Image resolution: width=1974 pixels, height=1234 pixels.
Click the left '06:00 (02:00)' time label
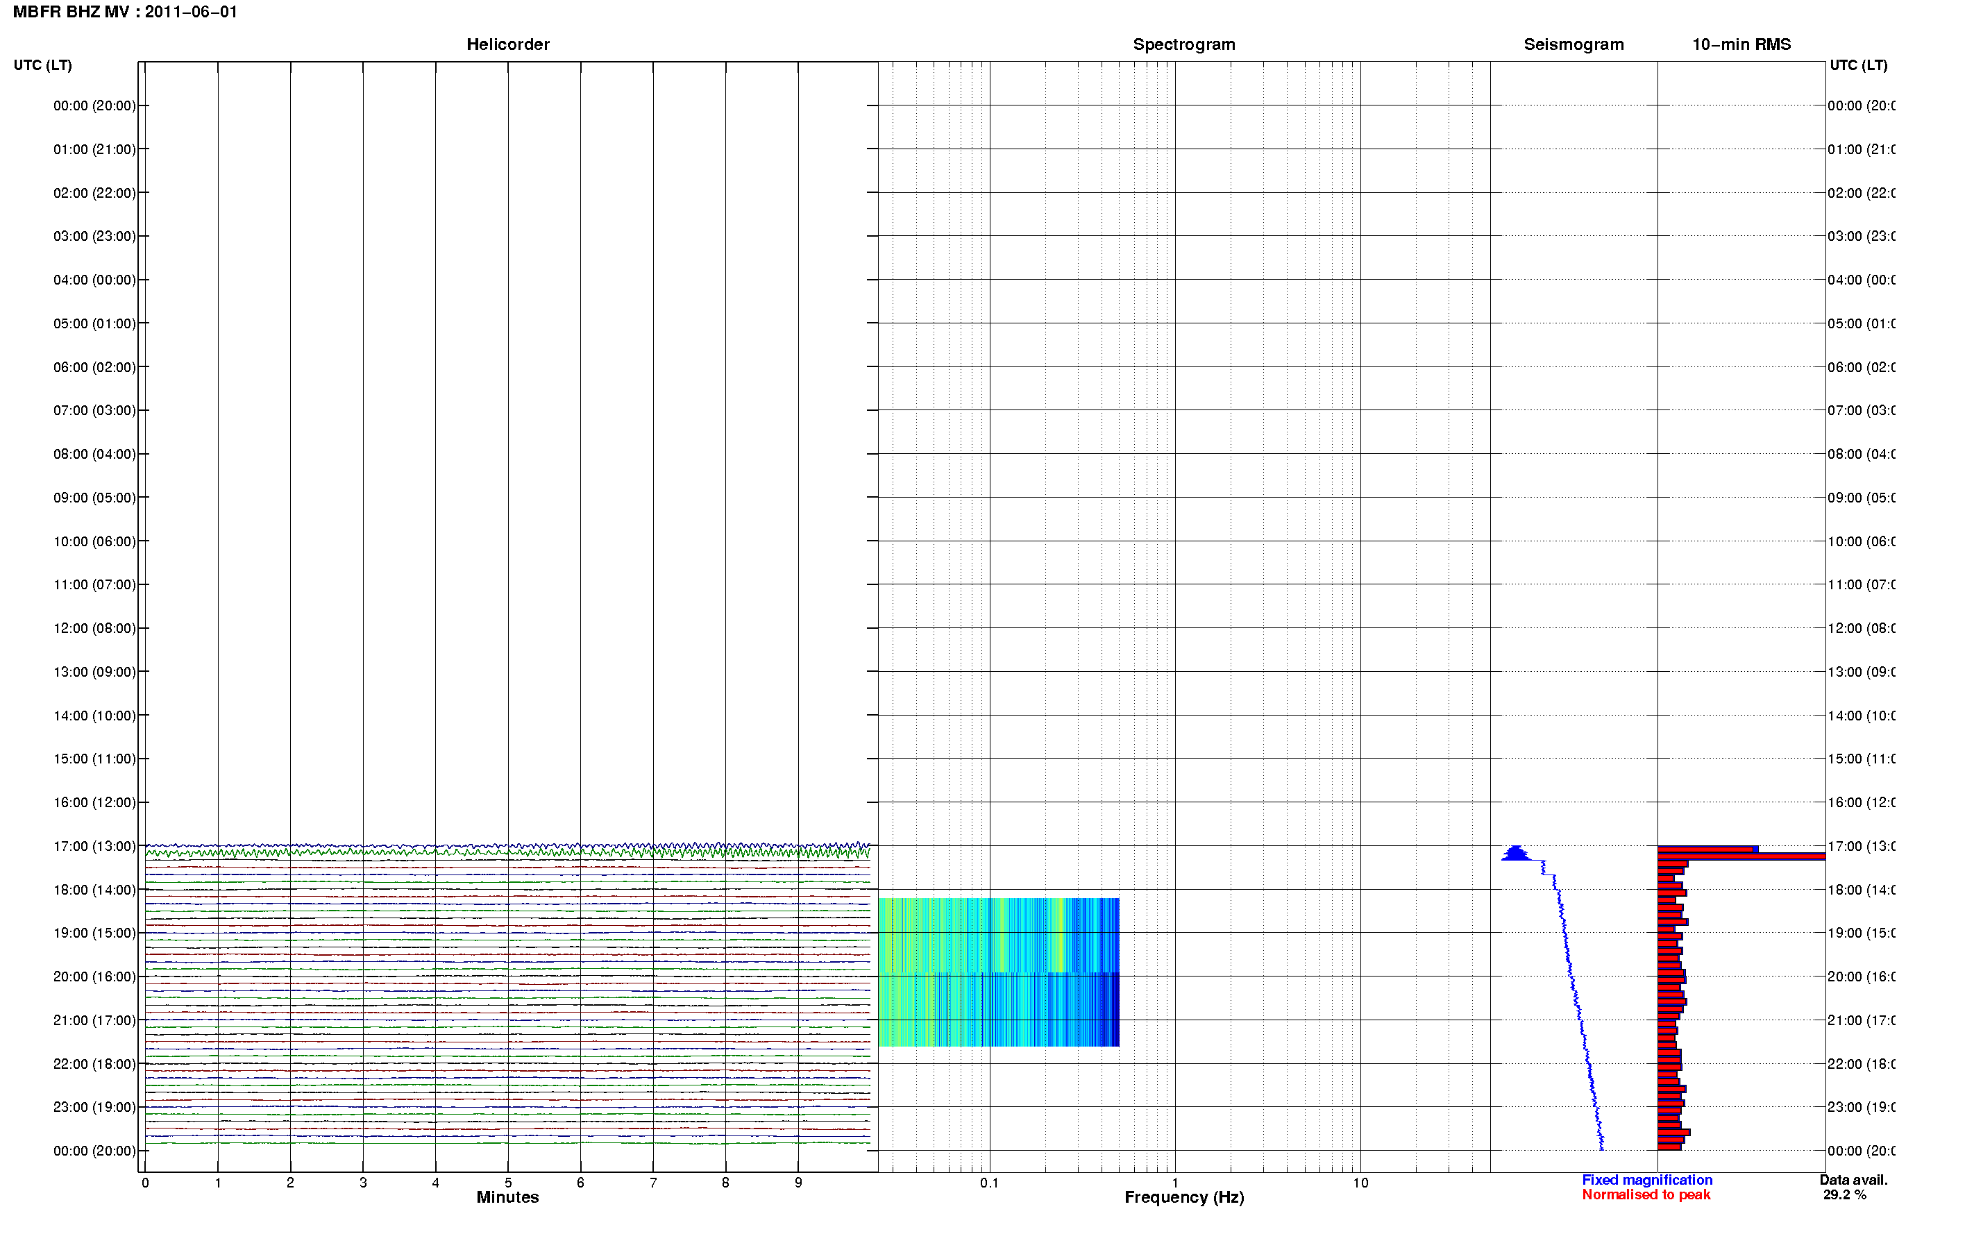[x=94, y=367]
